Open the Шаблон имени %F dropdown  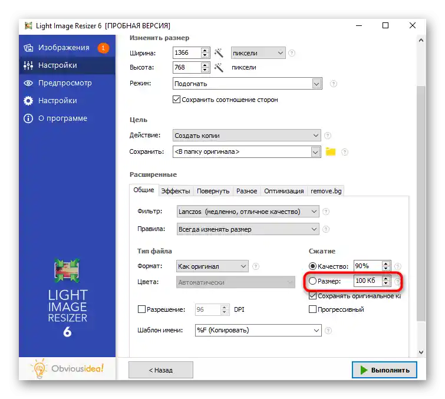coord(258,330)
